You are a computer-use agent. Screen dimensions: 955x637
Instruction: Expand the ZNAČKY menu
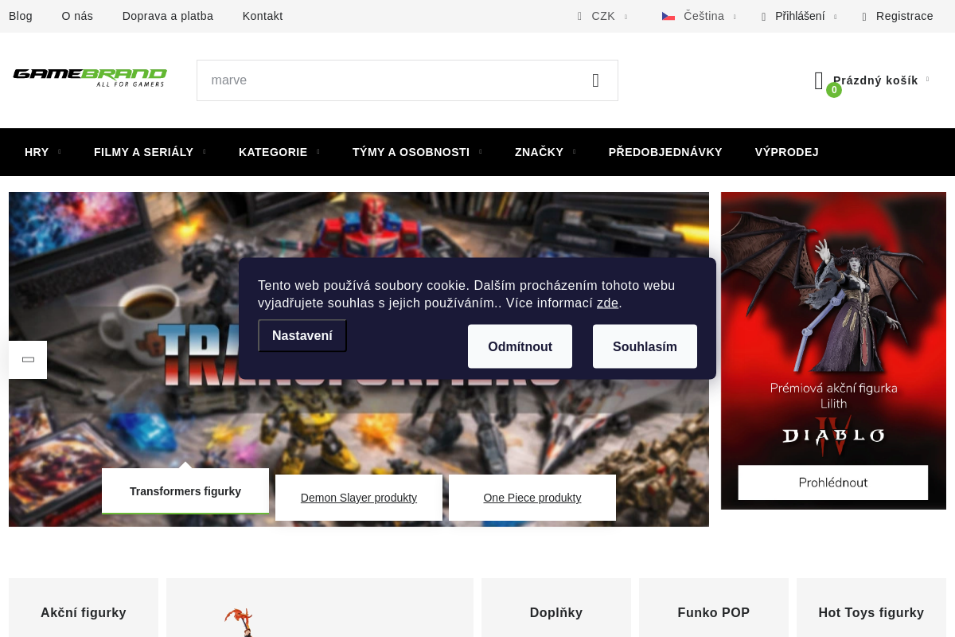[545, 152]
